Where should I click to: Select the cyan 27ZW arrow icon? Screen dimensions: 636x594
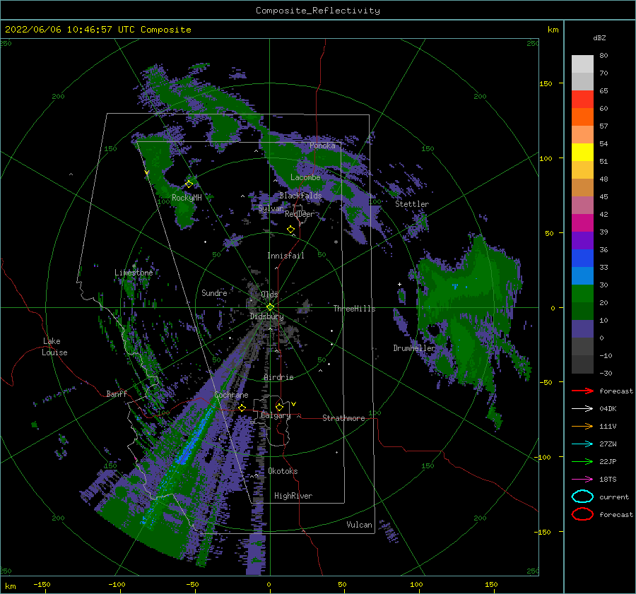582,444
